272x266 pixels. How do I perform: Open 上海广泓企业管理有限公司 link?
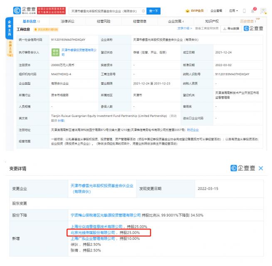click(93, 239)
